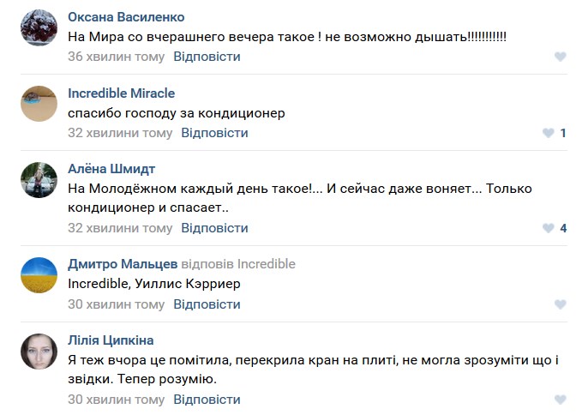Reply to Лілія Ципкіна's comment
The width and height of the screenshot is (588, 415).
[x=207, y=400]
